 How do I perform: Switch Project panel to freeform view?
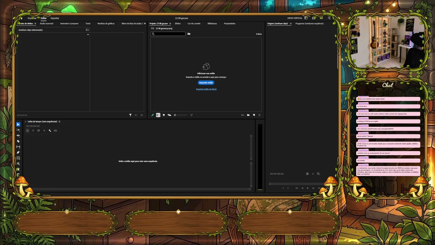point(169,115)
